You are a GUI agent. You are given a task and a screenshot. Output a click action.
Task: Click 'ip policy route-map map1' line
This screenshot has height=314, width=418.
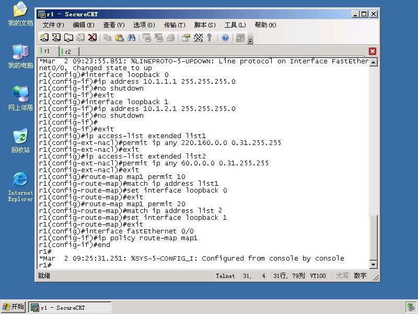point(119,238)
